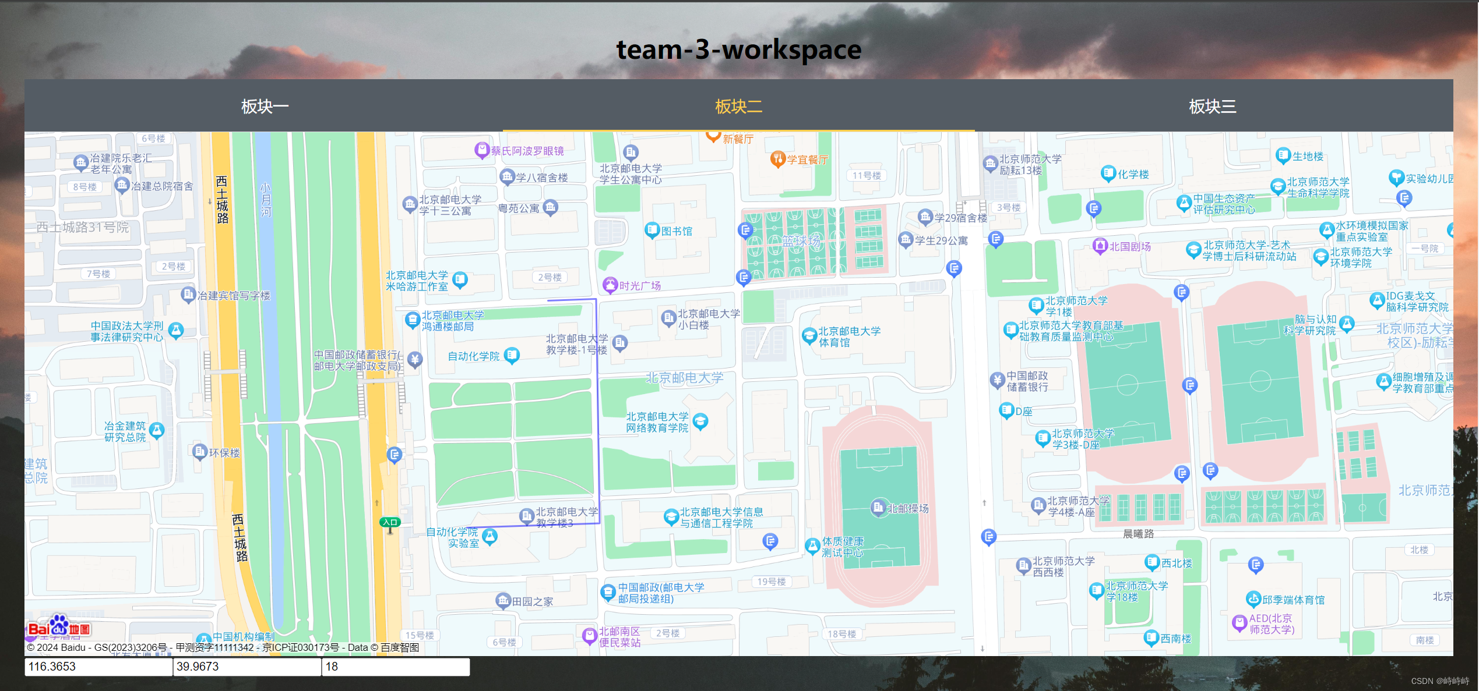The height and width of the screenshot is (691, 1479).
Task: Switch to the 板块三 tab
Action: click(x=1212, y=106)
